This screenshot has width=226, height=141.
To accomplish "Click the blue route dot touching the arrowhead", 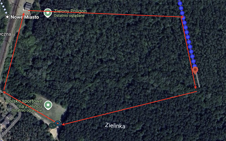I will (183, 18).
